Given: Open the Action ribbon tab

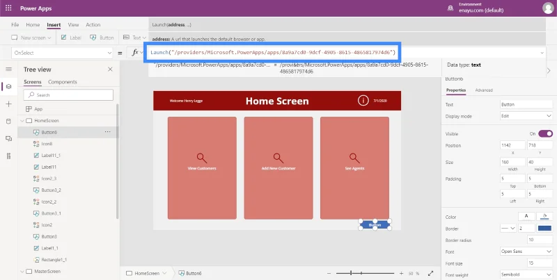Looking at the screenshot, I should click(x=93, y=25).
